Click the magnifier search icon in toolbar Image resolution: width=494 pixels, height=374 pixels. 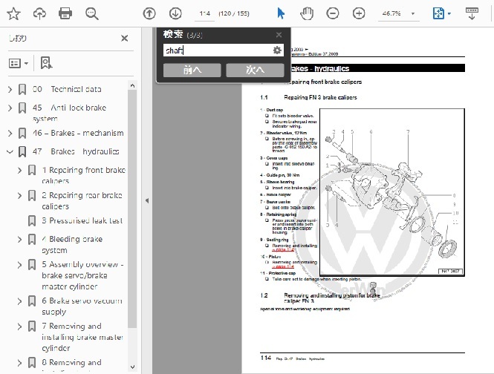coord(91,13)
